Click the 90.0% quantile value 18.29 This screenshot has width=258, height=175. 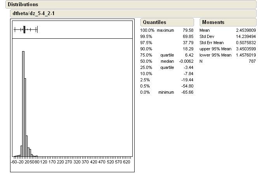(188, 49)
